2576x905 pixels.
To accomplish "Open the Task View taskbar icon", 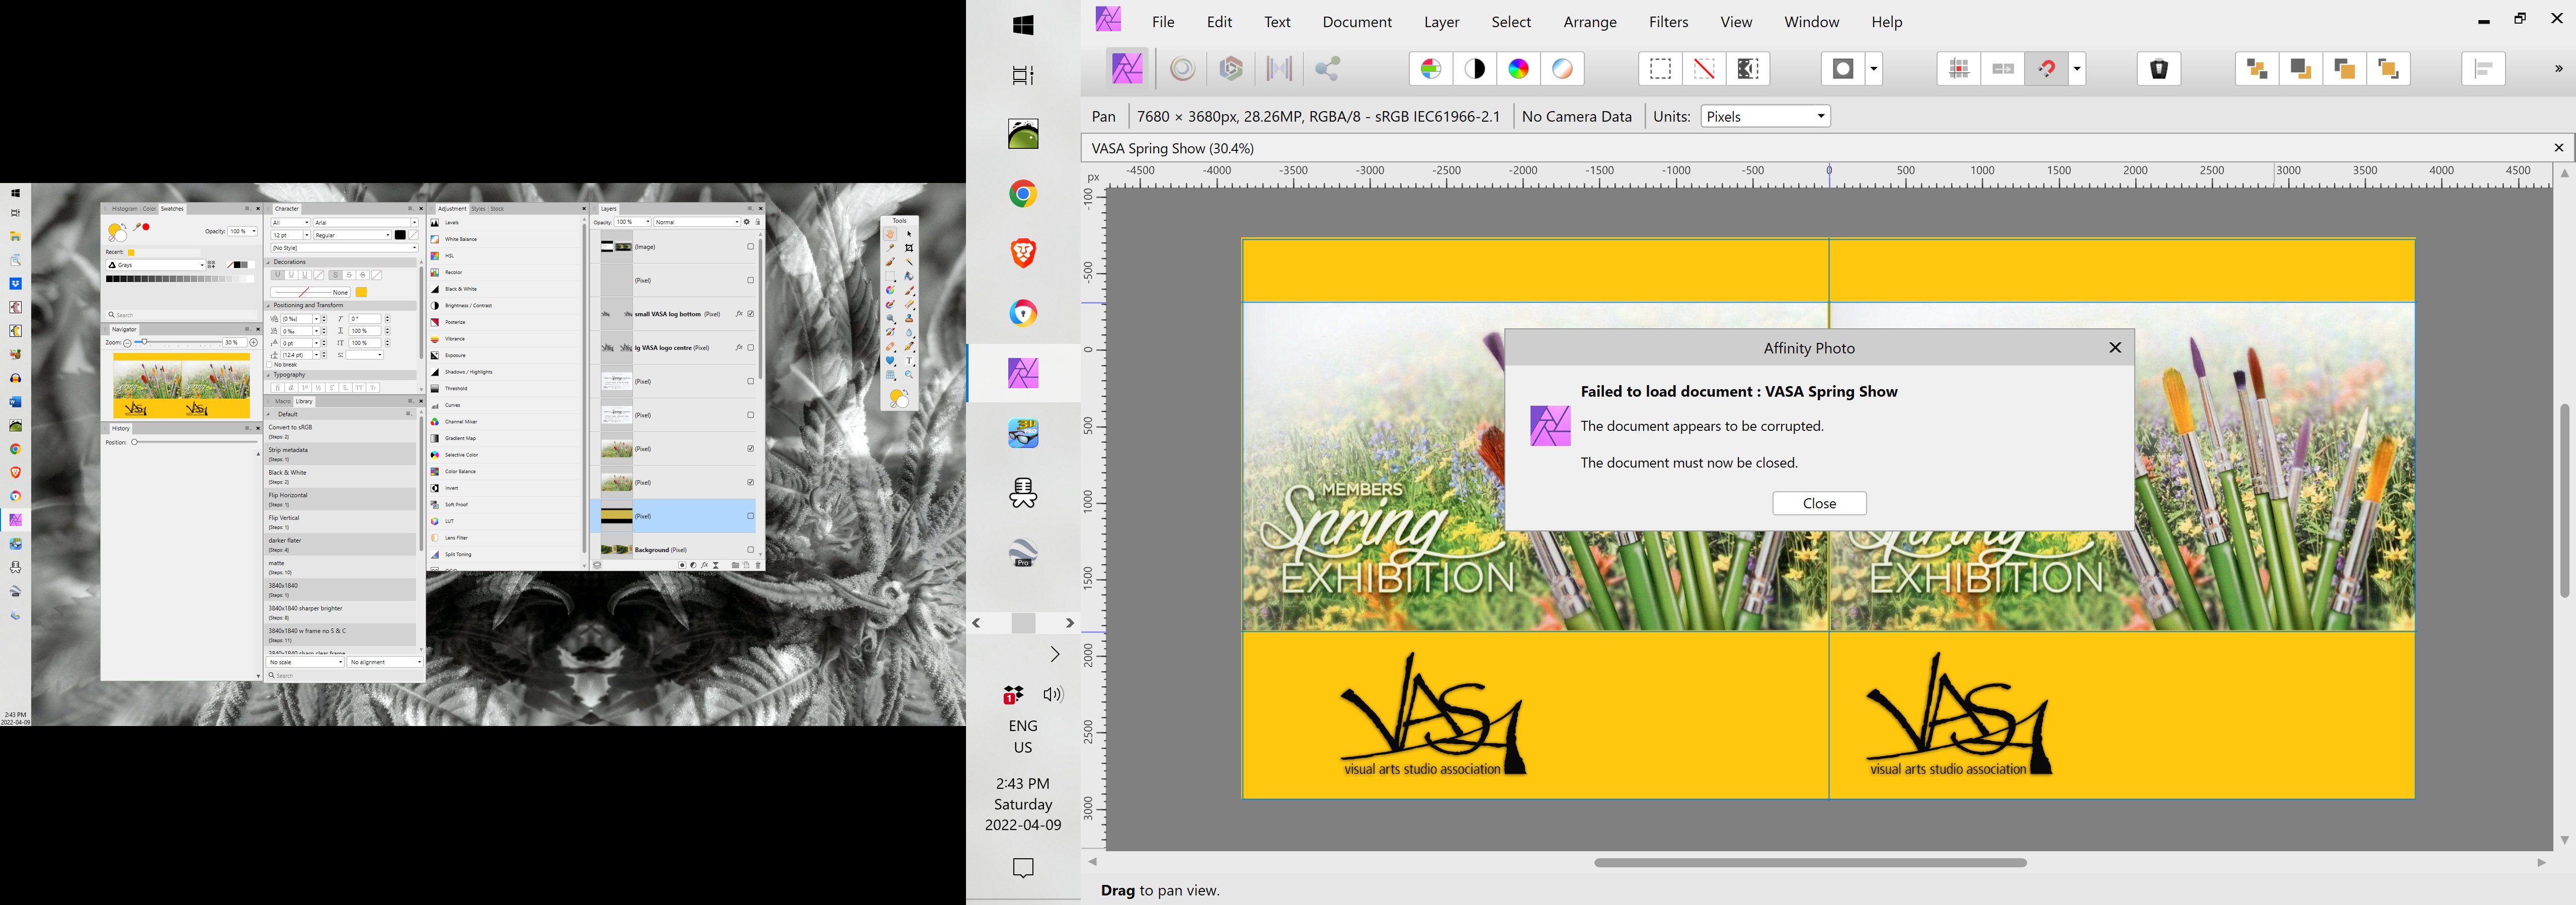I will tap(1023, 75).
